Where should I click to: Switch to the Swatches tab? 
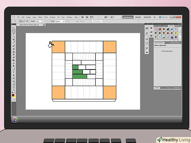click(x=164, y=26)
